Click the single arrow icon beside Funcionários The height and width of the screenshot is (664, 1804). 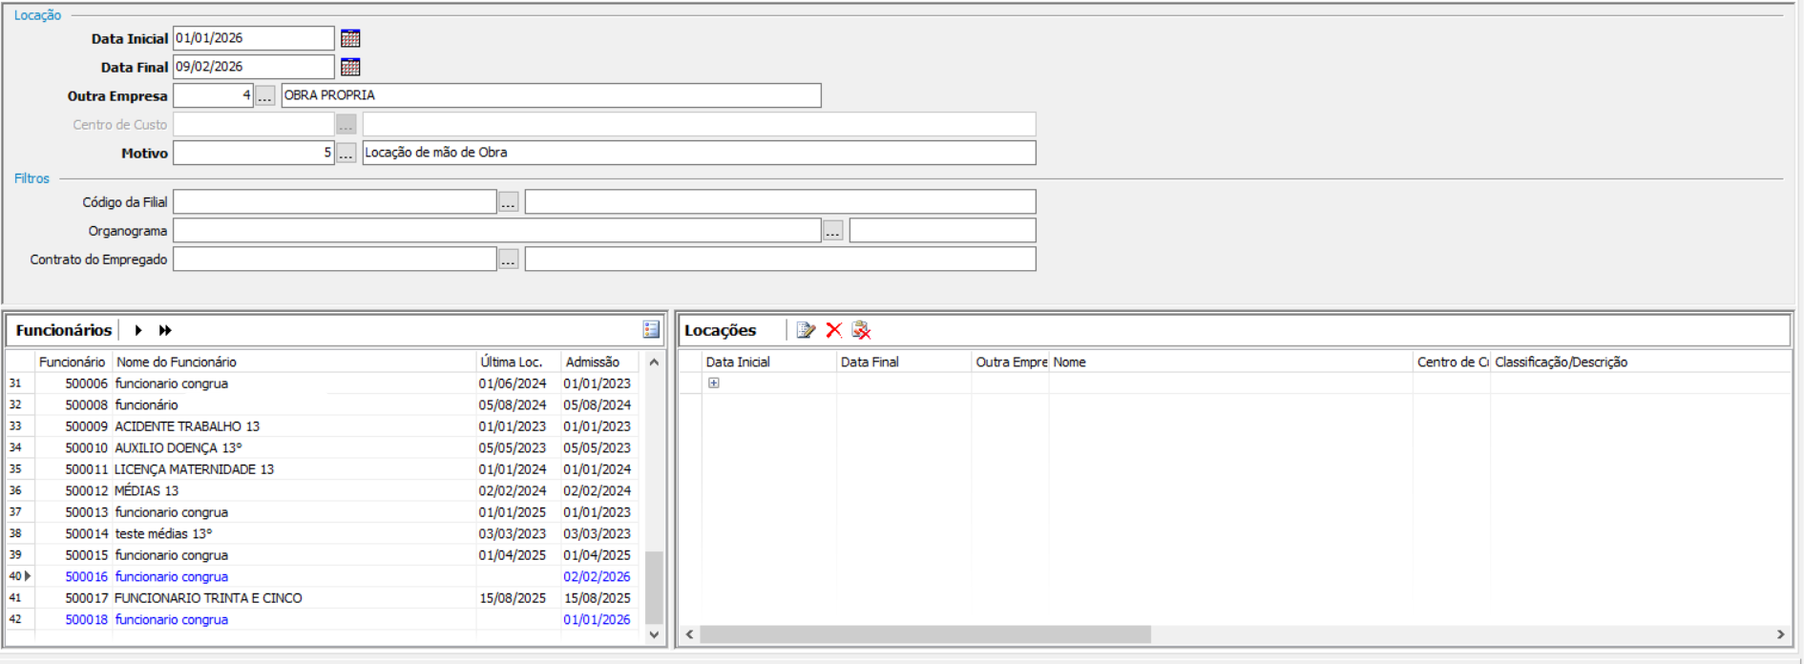138,330
